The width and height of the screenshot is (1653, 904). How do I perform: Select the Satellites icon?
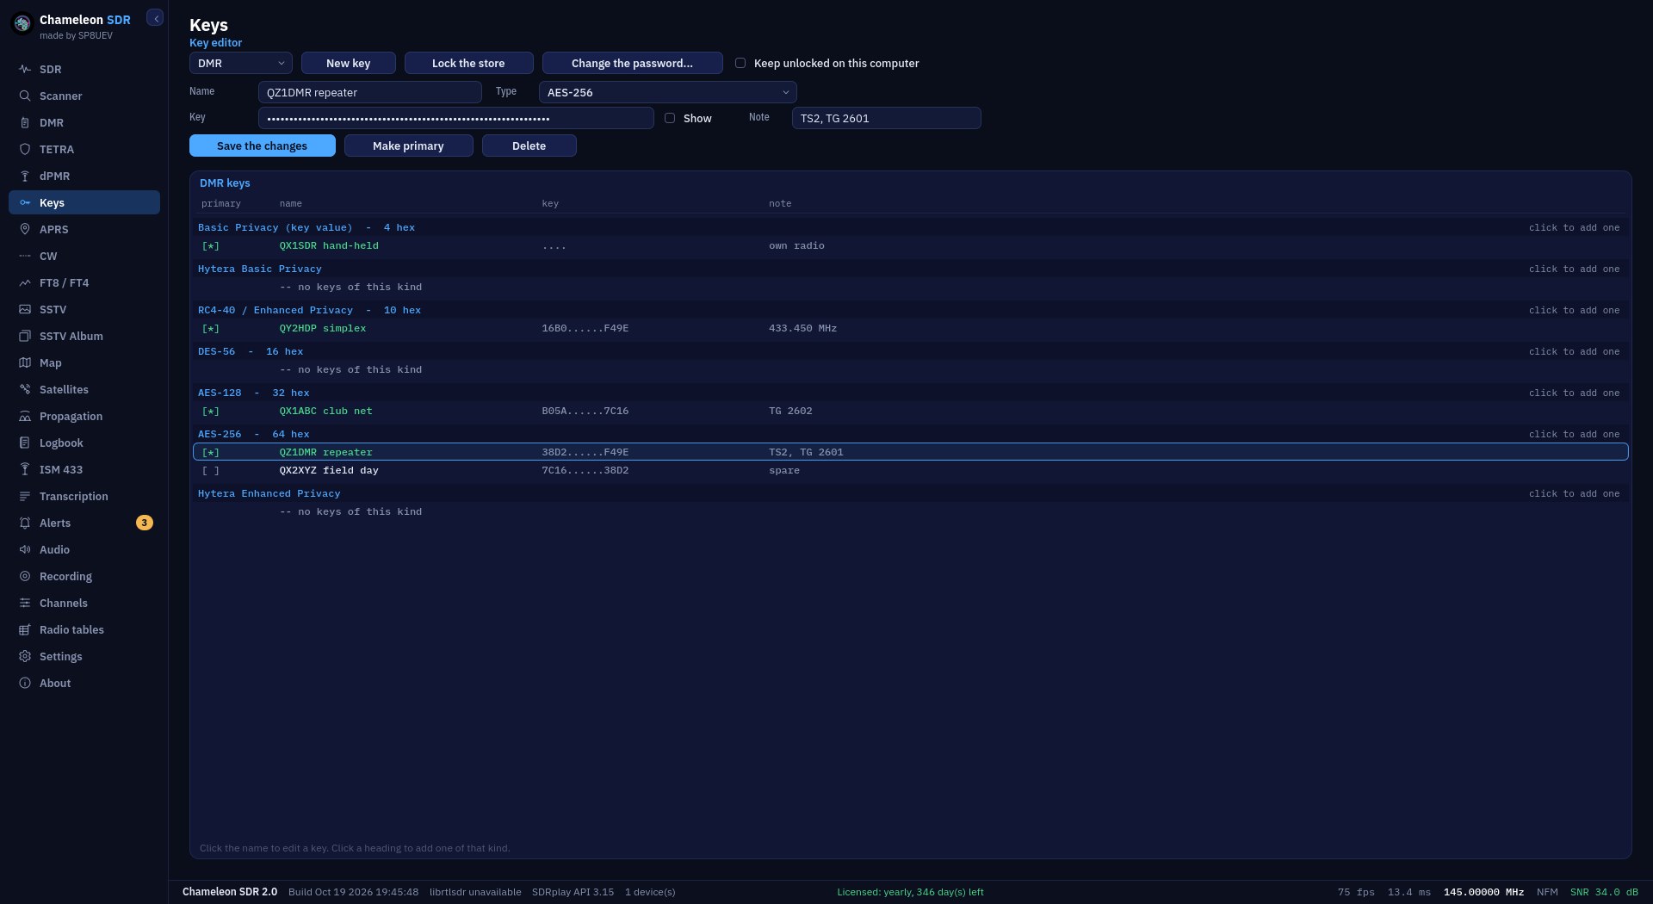click(25, 389)
